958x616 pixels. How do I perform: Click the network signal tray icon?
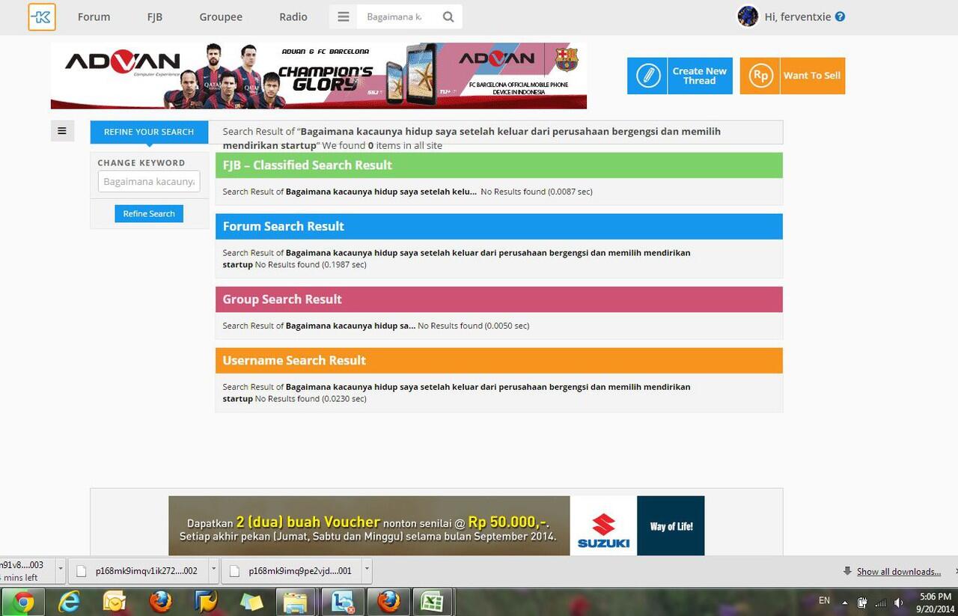pos(881,603)
